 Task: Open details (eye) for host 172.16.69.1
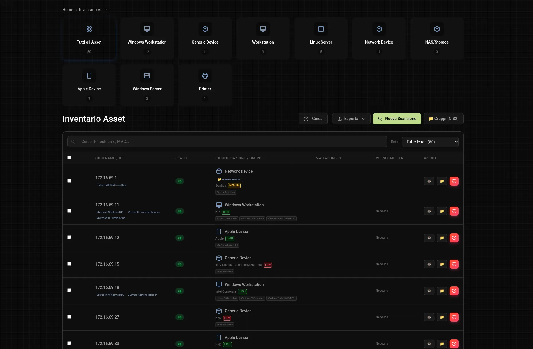click(x=429, y=181)
